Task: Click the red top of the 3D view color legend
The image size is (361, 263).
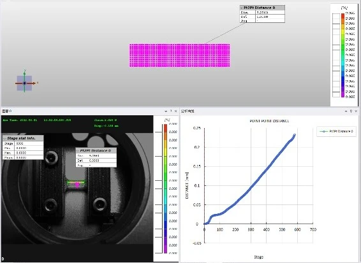Action: (x=343, y=16)
